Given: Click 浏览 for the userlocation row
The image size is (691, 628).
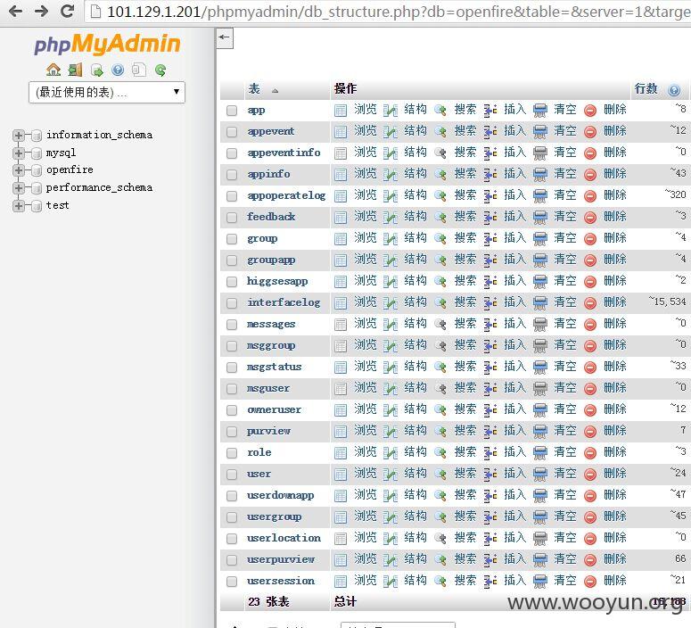Looking at the screenshot, I should 366,538.
